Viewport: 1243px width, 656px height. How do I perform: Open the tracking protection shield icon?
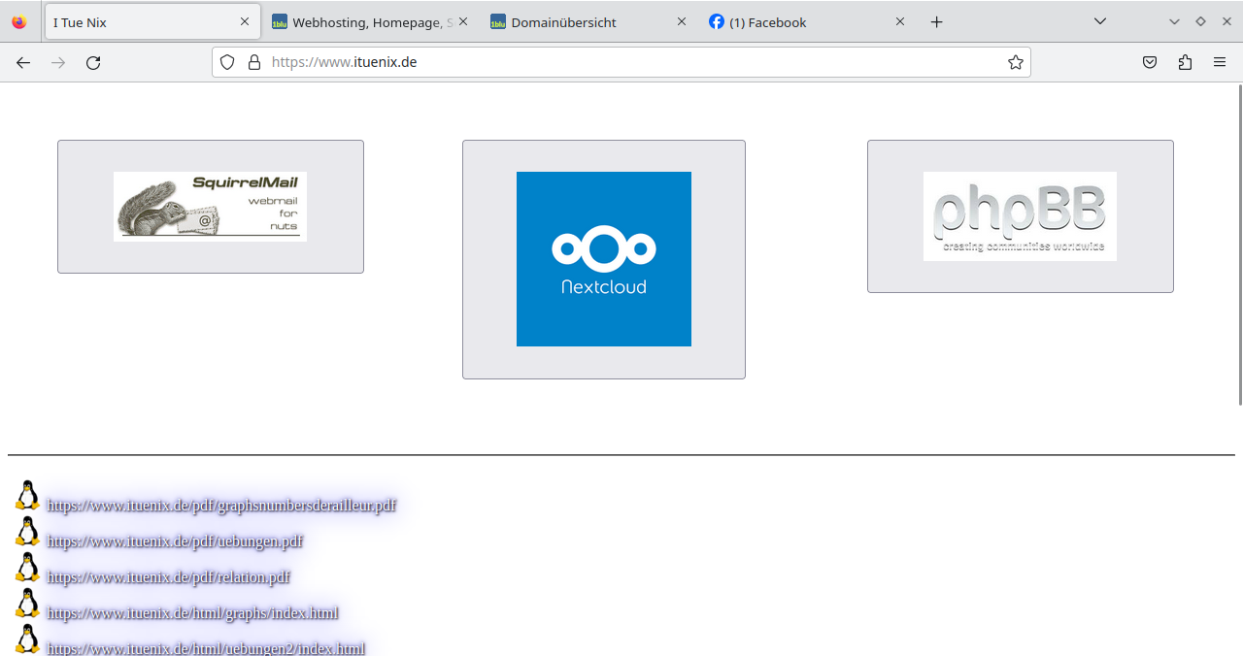tap(227, 62)
